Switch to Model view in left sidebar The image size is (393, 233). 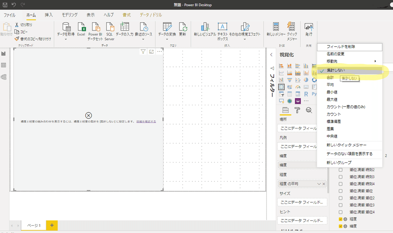[4, 77]
